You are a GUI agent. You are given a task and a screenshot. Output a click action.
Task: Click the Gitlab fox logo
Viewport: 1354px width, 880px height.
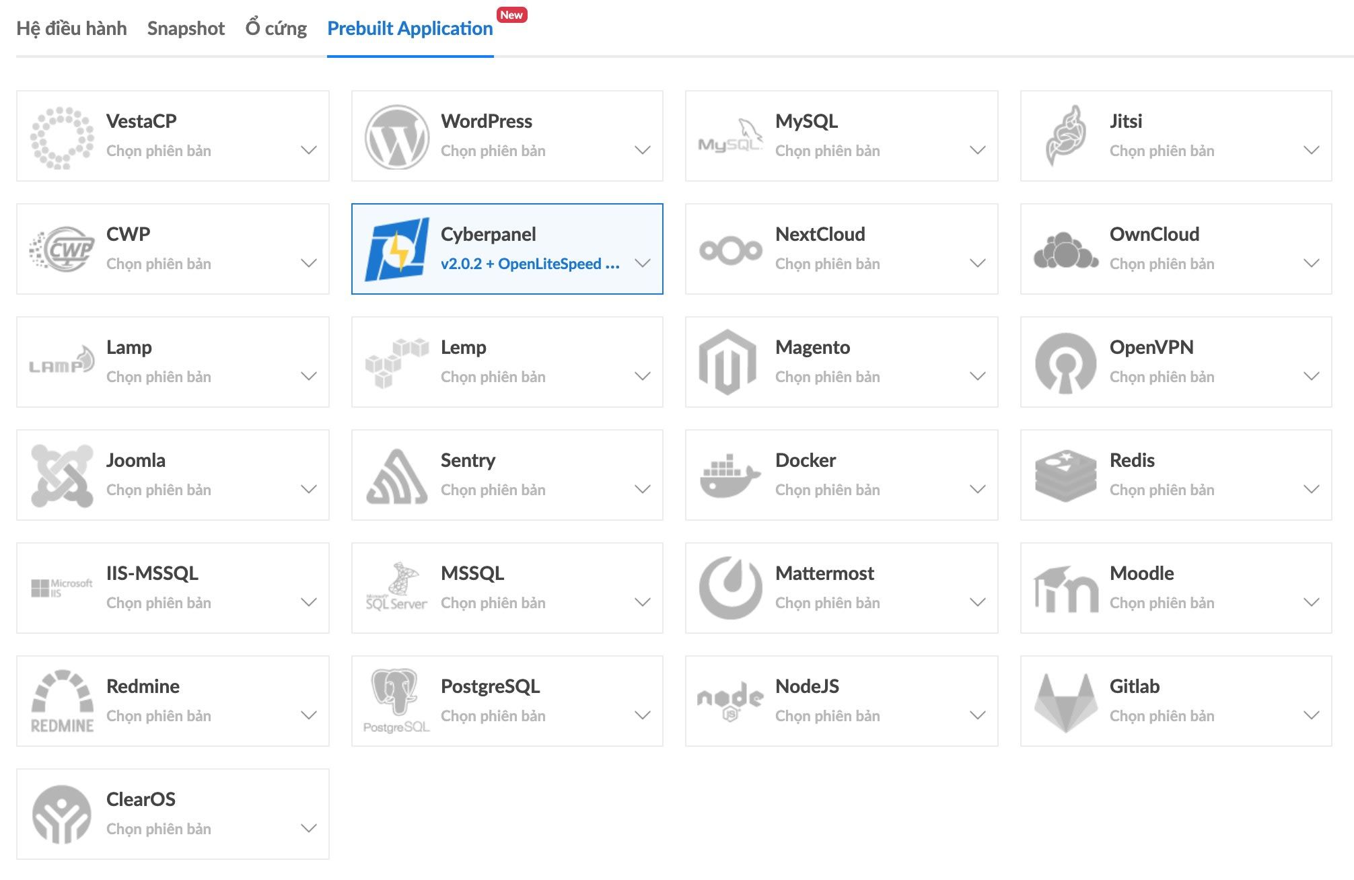1066,702
